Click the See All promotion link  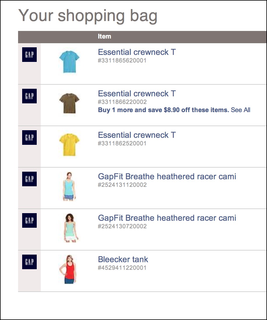tap(240, 110)
